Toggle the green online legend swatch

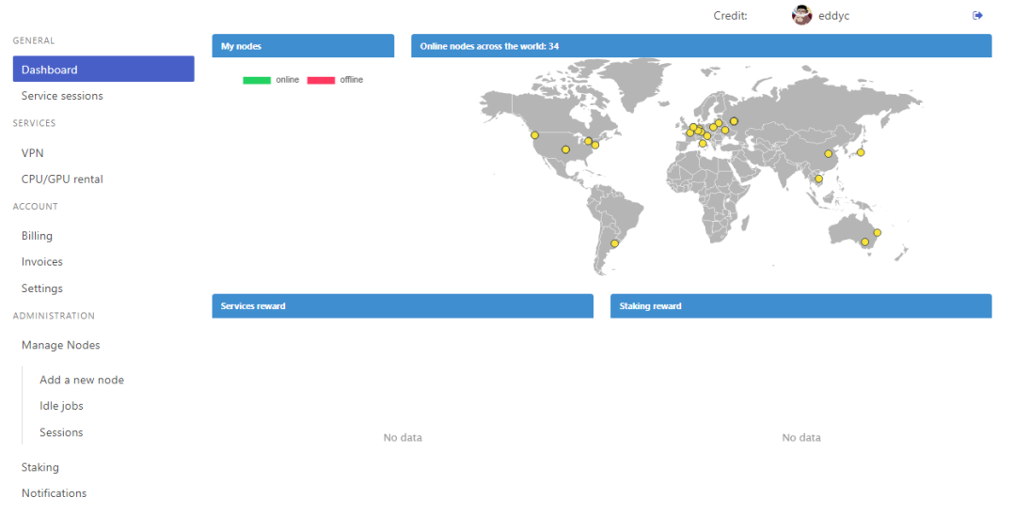[257, 80]
